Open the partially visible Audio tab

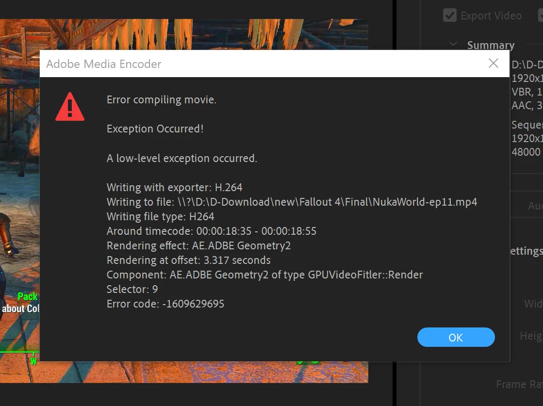pos(535,206)
